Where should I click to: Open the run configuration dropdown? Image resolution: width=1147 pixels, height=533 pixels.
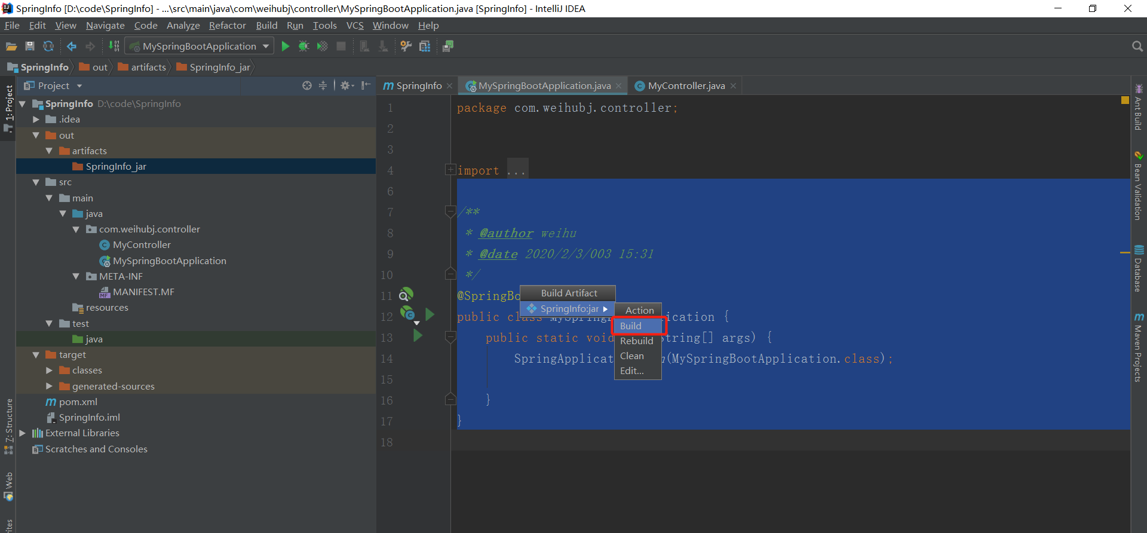[x=200, y=47]
